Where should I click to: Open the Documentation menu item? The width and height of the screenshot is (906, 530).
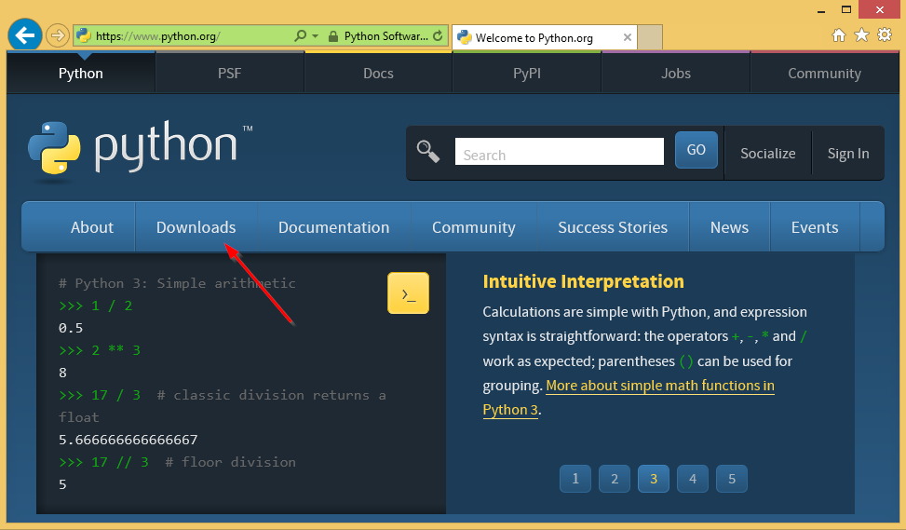pyautogui.click(x=334, y=227)
